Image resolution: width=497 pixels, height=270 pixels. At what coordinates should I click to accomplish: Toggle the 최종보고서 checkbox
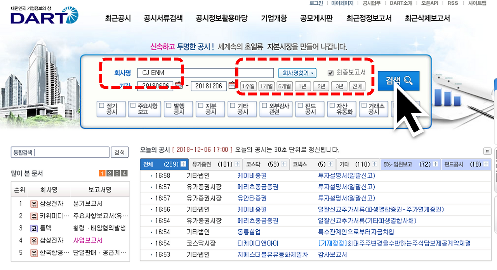point(331,73)
